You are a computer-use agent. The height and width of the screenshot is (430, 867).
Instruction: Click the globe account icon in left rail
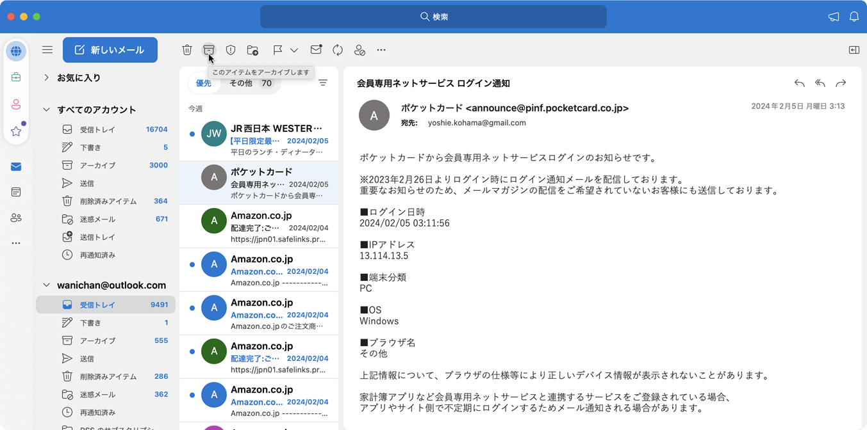coord(16,51)
